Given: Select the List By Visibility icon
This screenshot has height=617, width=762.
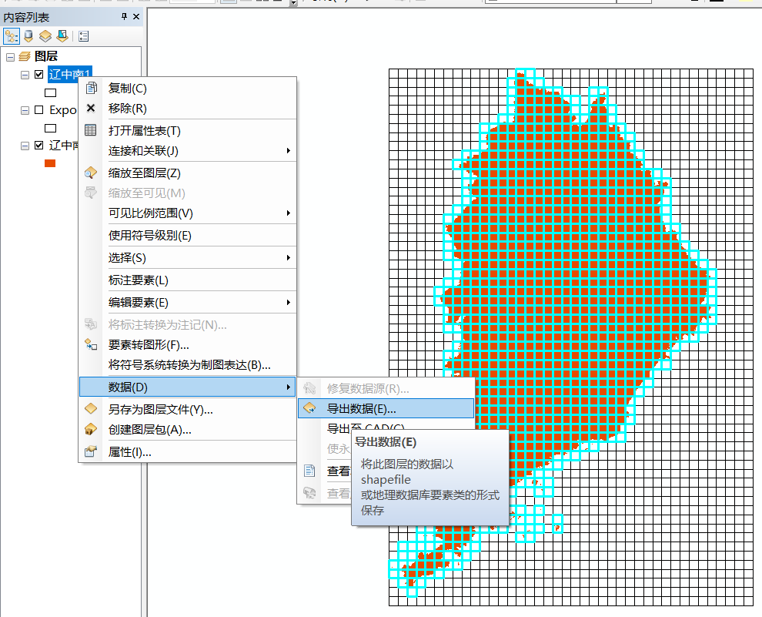Looking at the screenshot, I should pyautogui.click(x=46, y=35).
